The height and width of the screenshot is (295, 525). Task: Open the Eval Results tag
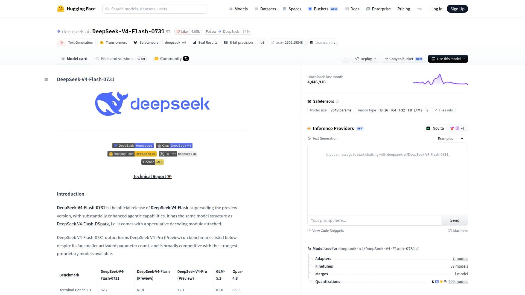(205, 43)
